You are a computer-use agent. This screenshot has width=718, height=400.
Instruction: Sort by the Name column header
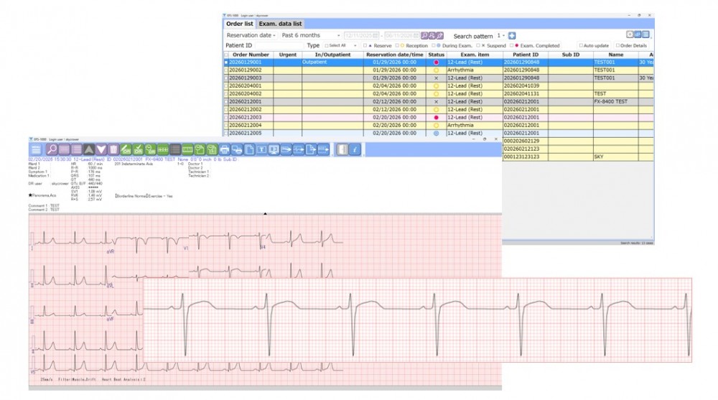tap(616, 55)
